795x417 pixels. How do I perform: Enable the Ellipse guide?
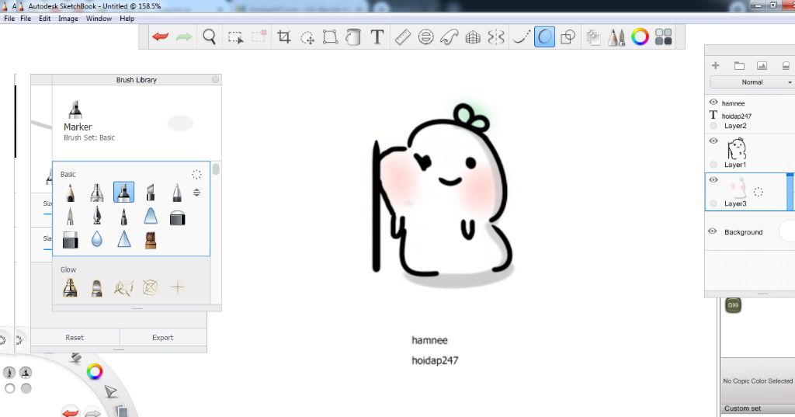(426, 36)
